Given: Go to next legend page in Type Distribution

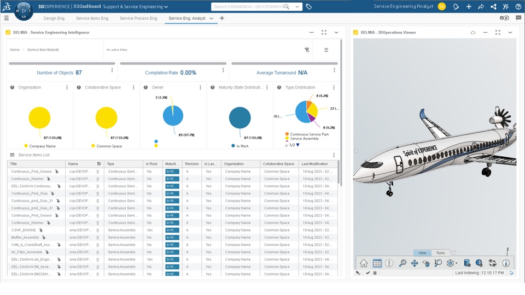Looking at the screenshot, I should coord(297,145).
